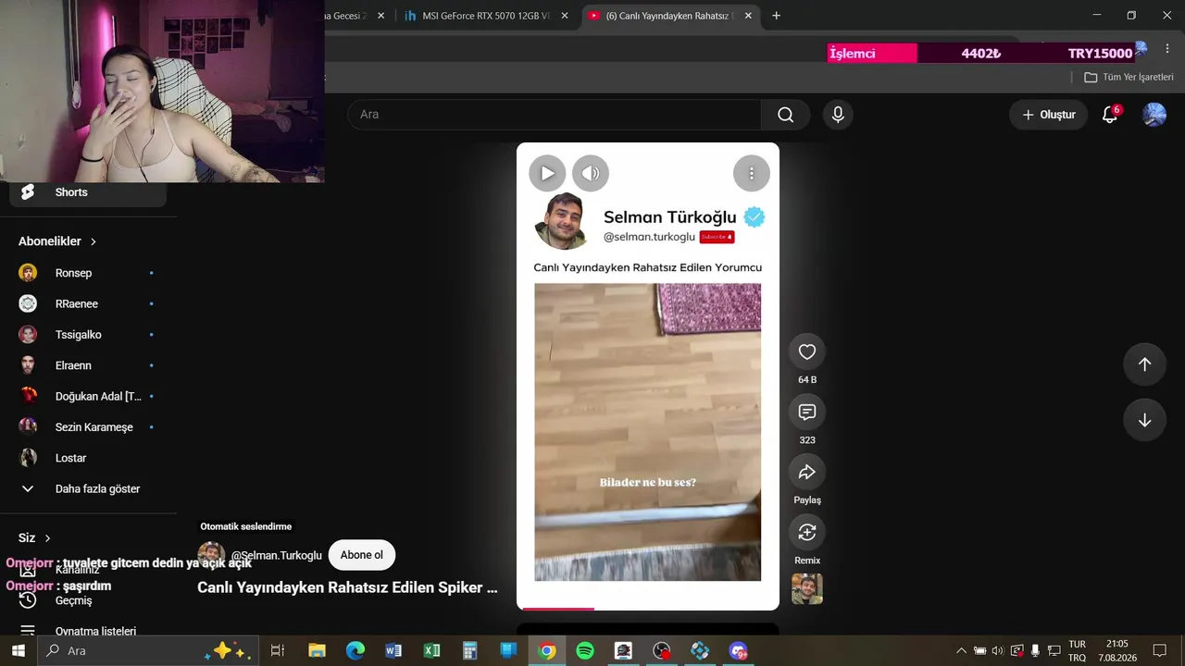The image size is (1185, 666).
Task: Go to the previous Short with up arrow
Action: pyautogui.click(x=1144, y=364)
